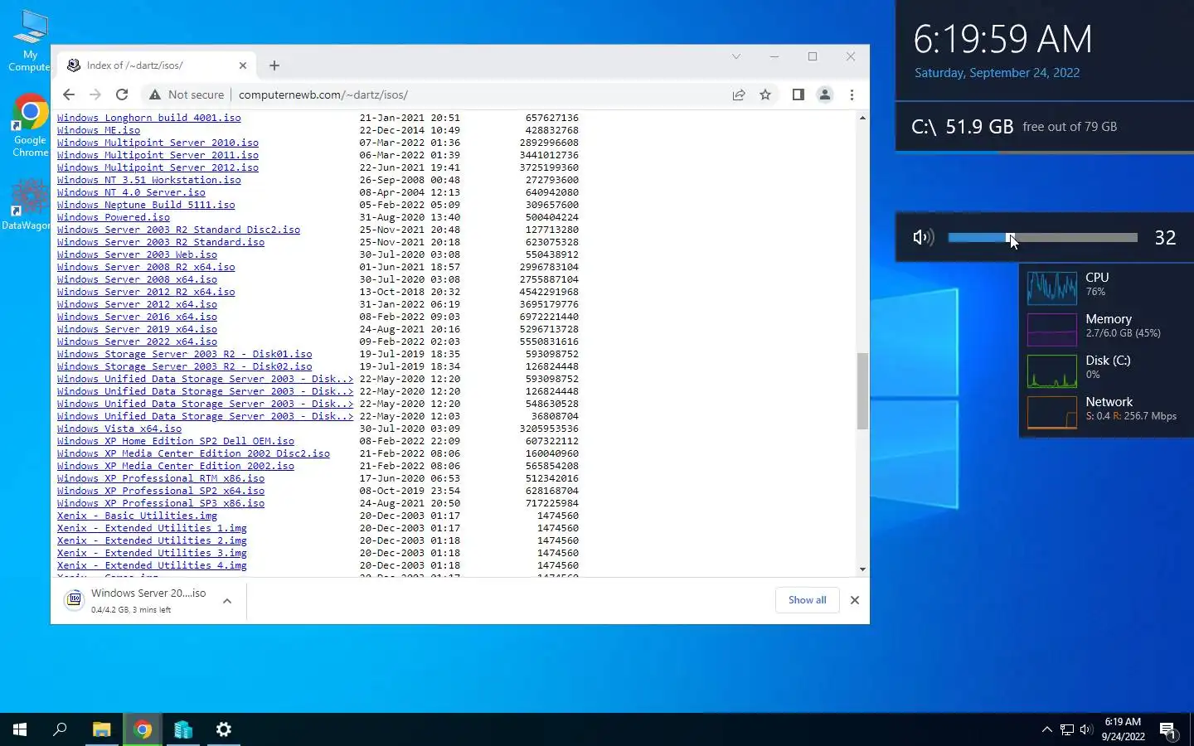This screenshot has width=1194, height=746.
Task: Download Windows_Server_2022_x64.iso
Action: pyautogui.click(x=137, y=342)
